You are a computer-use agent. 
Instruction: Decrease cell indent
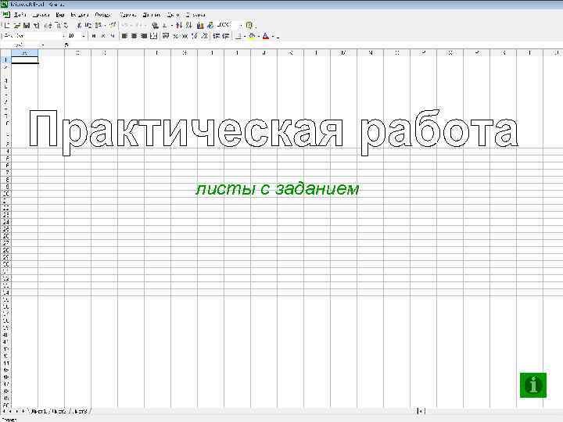(x=216, y=36)
